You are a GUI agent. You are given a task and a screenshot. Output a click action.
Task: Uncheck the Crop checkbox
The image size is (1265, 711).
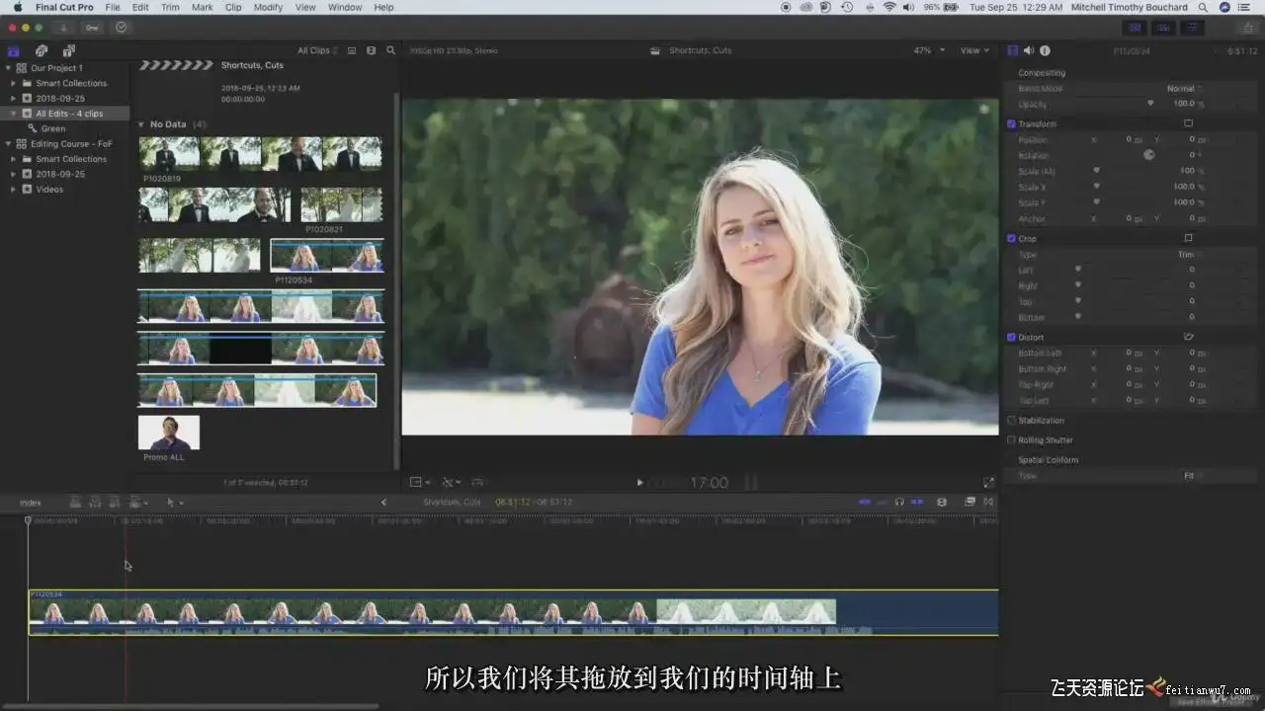click(1011, 238)
